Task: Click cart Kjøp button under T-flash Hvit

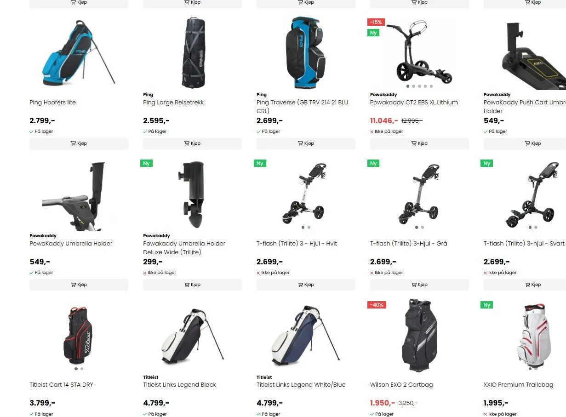Action: [306, 285]
